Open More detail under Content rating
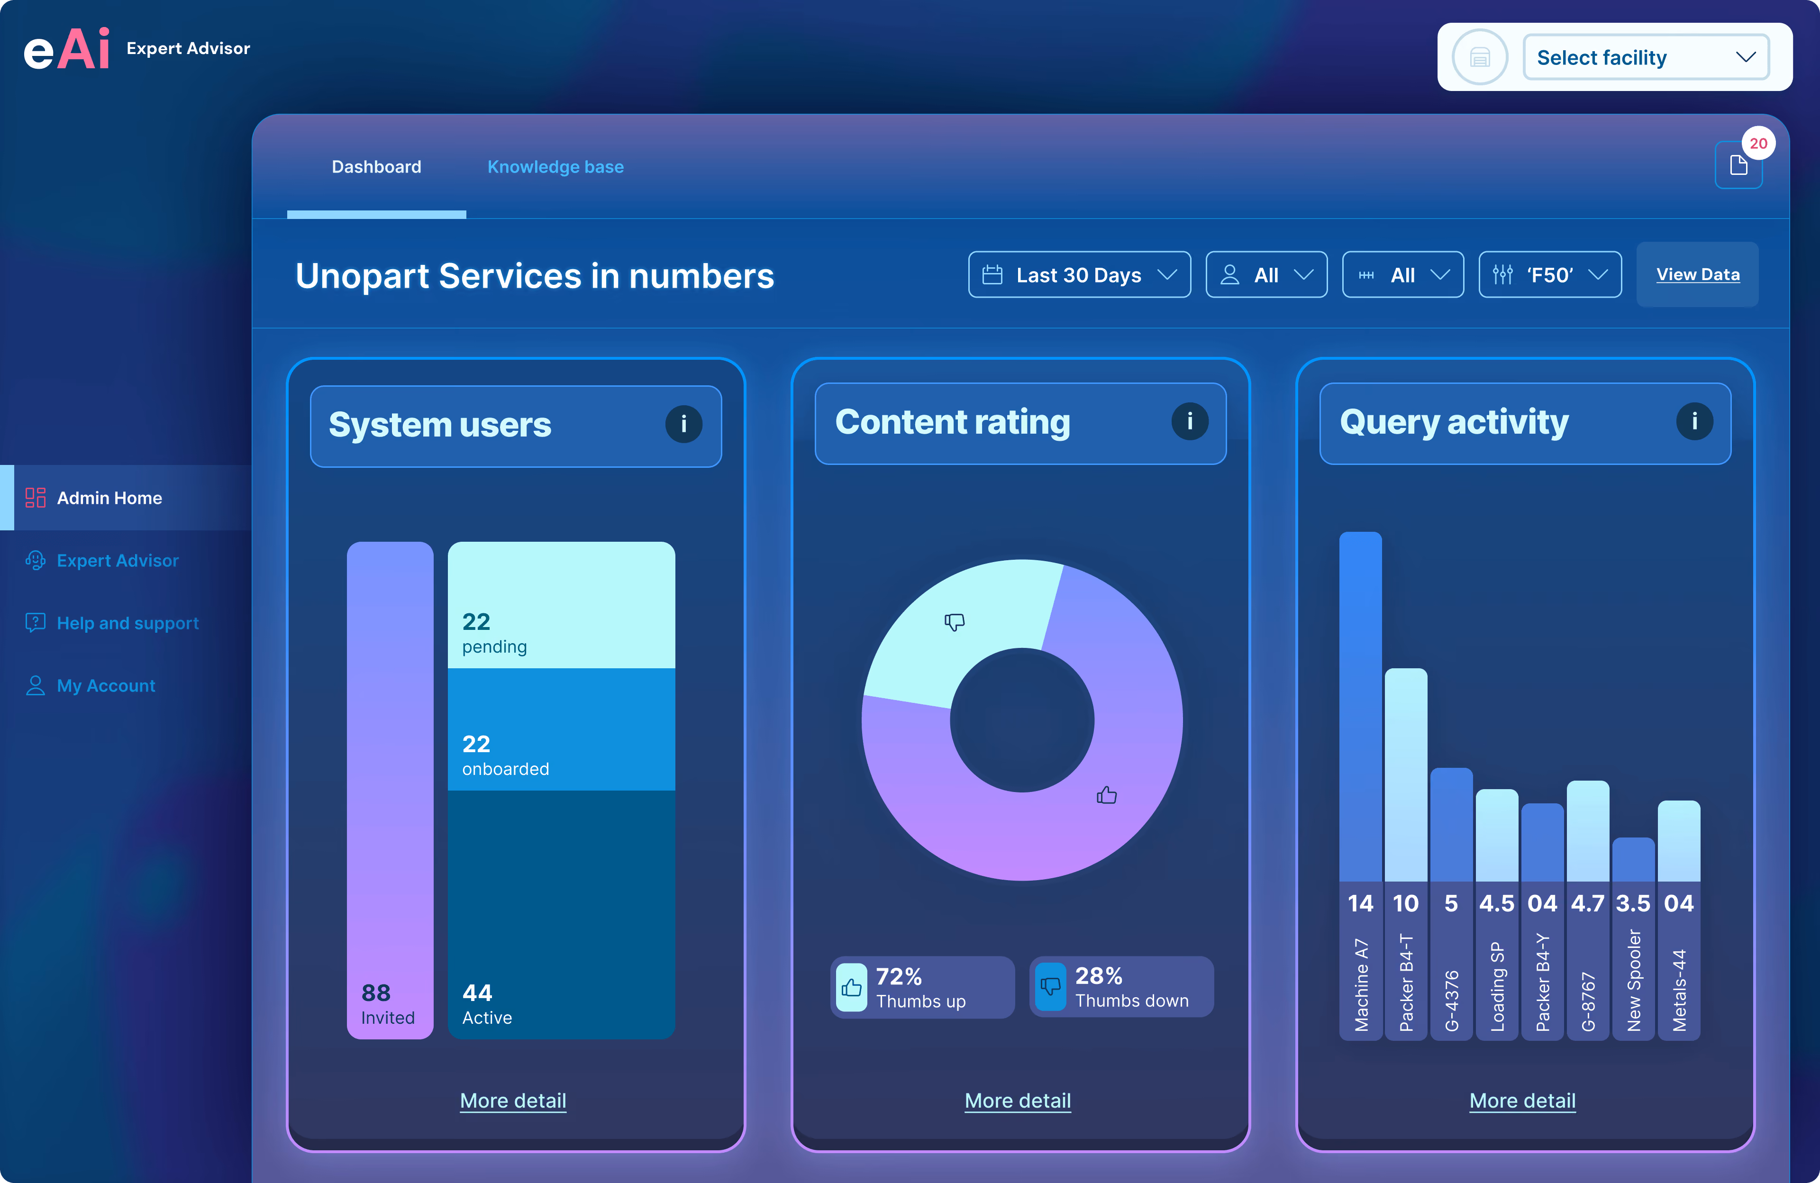The height and width of the screenshot is (1183, 1820). (x=1018, y=1101)
